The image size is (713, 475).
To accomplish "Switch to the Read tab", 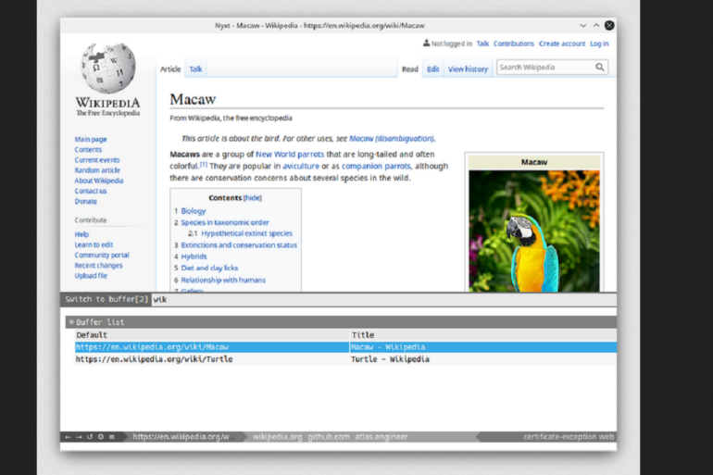I will [409, 69].
